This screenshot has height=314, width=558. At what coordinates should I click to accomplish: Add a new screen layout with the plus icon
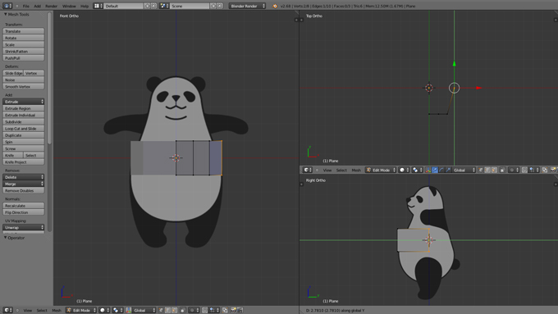[148, 6]
